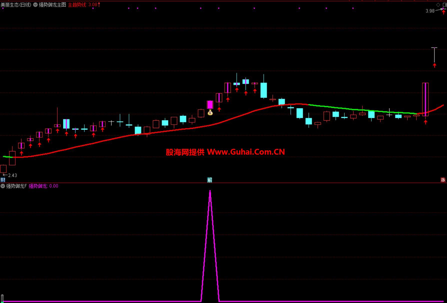Click the red 涨 marker icon
Image resolution: width=447 pixels, height=303 pixels.
pyautogui.click(x=443, y=180)
